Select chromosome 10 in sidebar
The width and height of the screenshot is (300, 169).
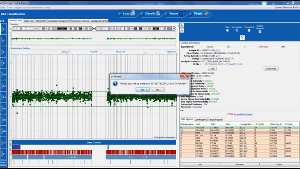pos(3,75)
